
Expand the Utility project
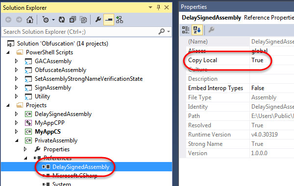click(x=16, y=96)
